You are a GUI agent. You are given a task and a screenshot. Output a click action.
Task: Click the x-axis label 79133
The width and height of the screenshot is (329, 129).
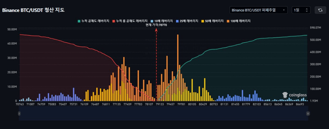(x=159, y=104)
